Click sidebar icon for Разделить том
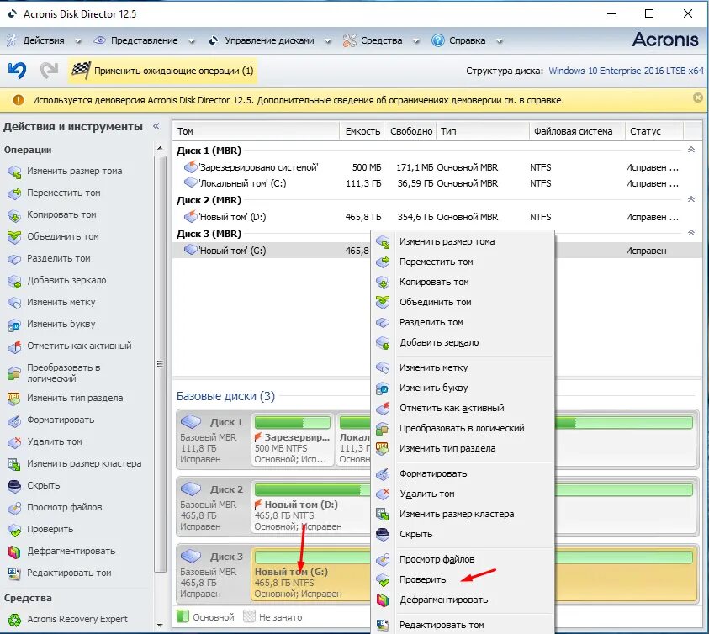Viewport: 709px width, 634px height. click(x=14, y=259)
